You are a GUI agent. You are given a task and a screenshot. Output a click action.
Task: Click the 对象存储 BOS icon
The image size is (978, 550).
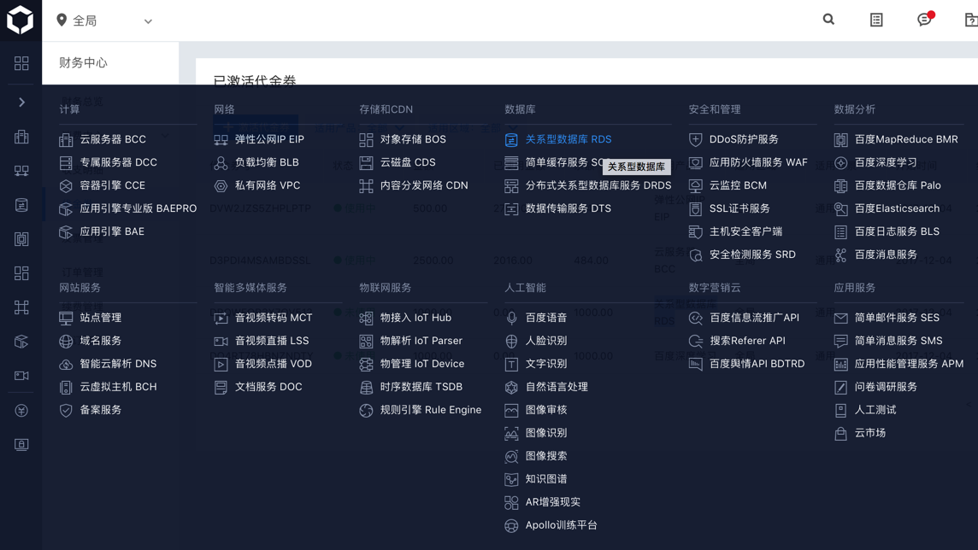[366, 139]
